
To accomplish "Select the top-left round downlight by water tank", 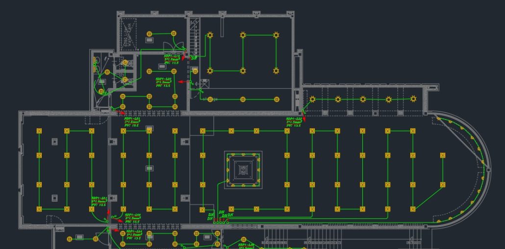I will (150, 34).
